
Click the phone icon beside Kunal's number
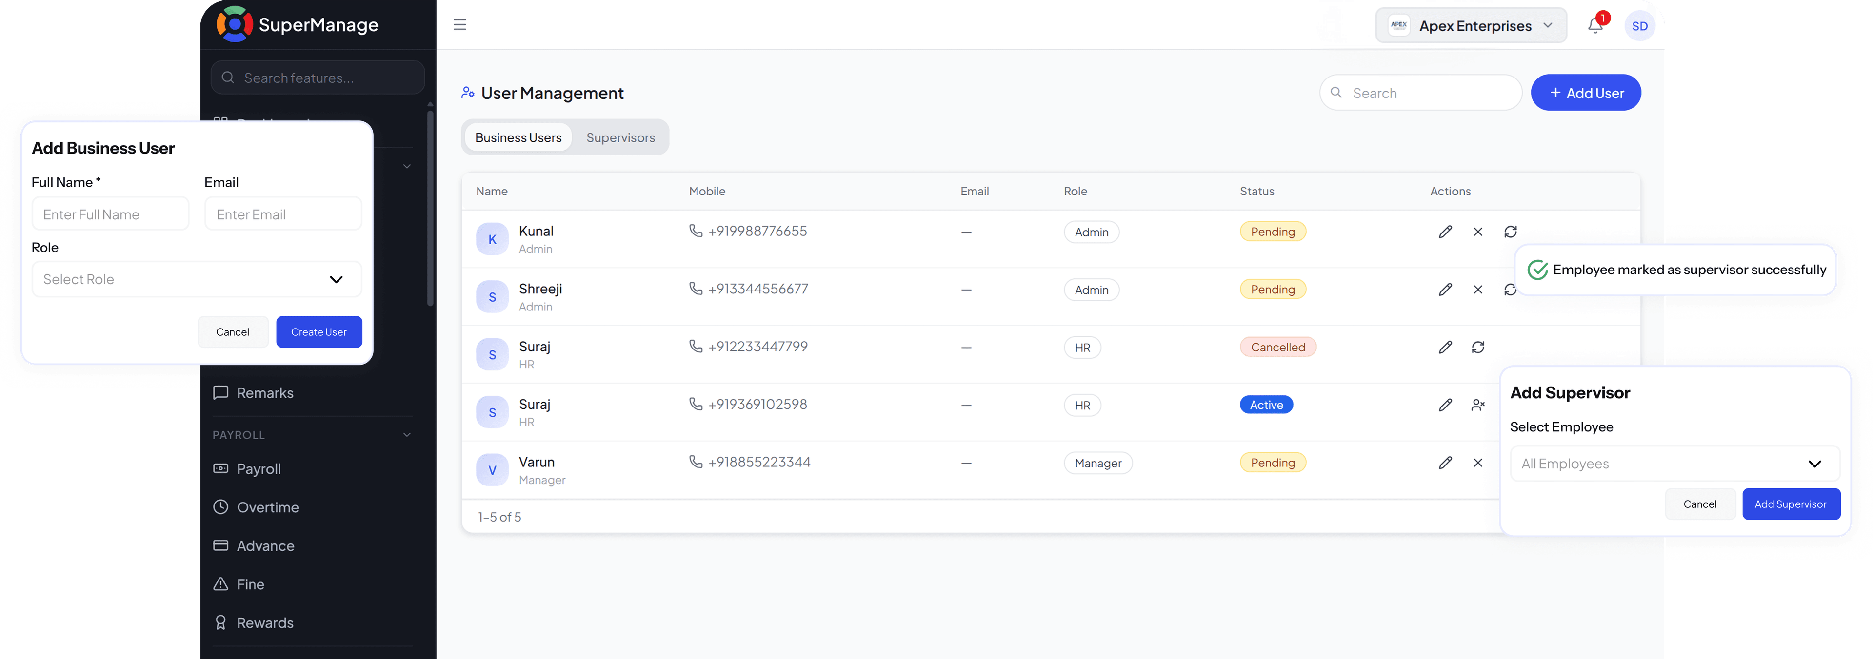coord(696,231)
